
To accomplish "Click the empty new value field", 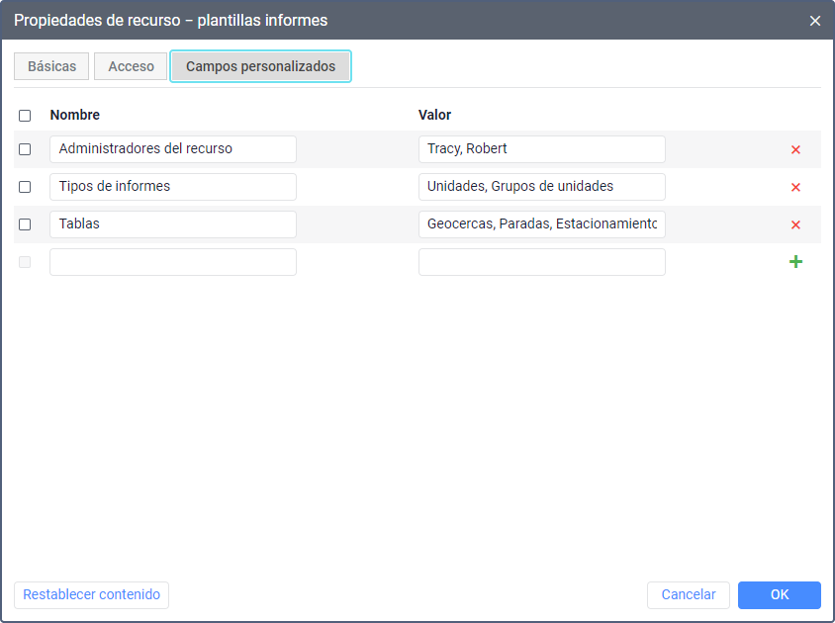I will (x=541, y=262).
